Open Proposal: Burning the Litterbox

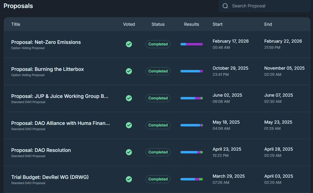tap(47, 69)
